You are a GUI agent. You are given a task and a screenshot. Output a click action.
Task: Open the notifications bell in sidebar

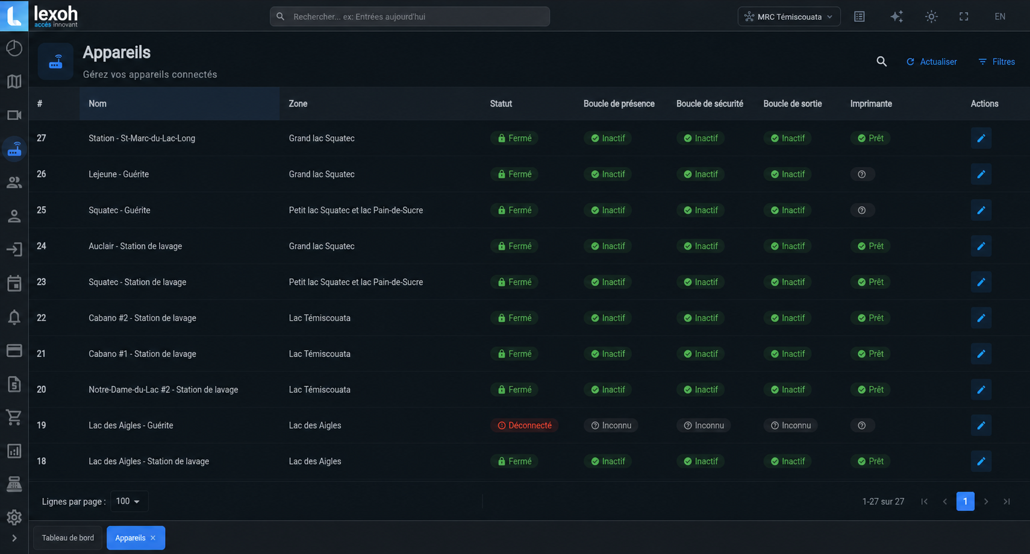point(14,317)
